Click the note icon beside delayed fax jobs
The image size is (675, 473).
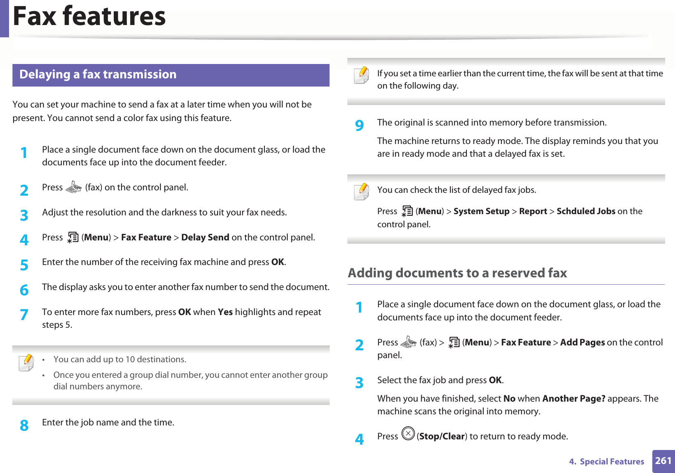pyautogui.click(x=361, y=192)
